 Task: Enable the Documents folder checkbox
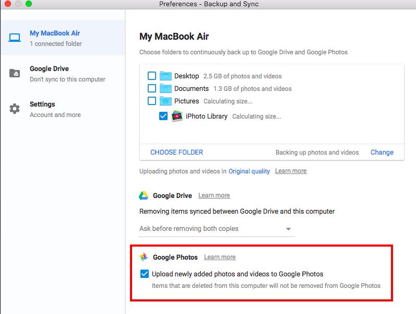click(152, 88)
